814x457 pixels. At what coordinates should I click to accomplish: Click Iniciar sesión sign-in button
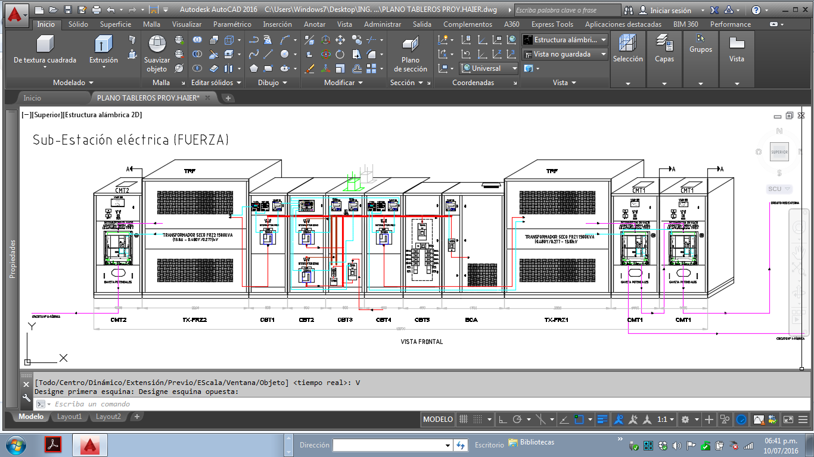[669, 10]
